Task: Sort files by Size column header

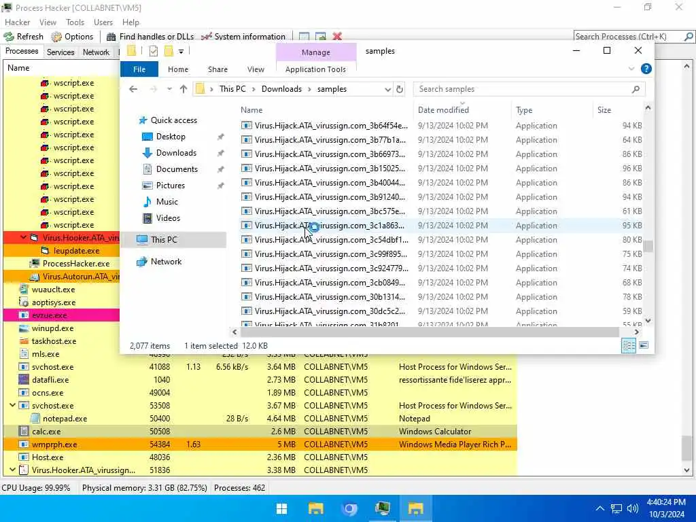Action: 604,110
